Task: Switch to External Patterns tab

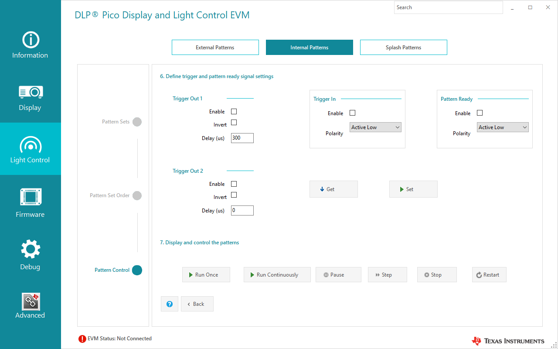Action: coord(215,48)
